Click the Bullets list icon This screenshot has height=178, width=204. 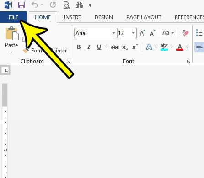coord(199,33)
